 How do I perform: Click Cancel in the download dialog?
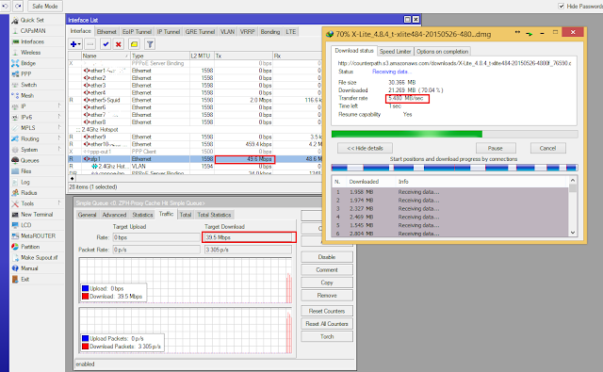point(547,149)
